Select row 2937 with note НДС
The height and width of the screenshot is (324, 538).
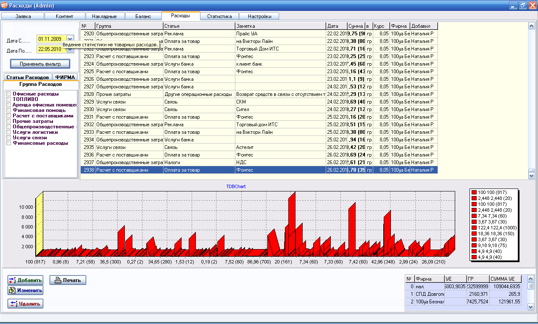252,162
